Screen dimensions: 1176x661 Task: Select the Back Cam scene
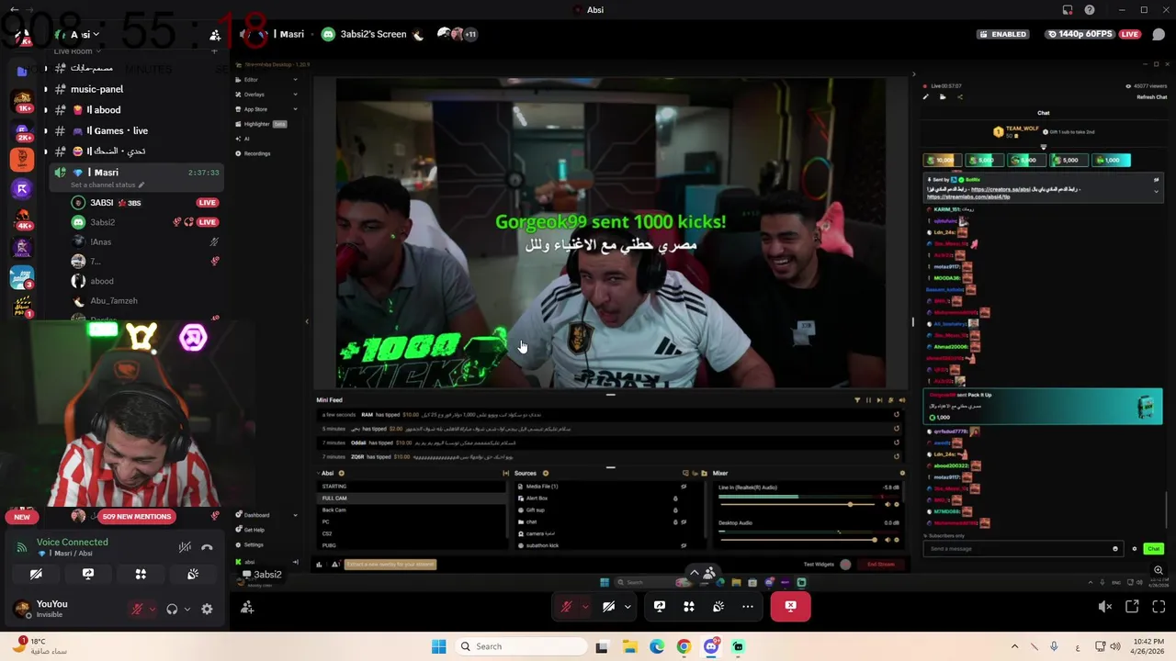click(411, 510)
